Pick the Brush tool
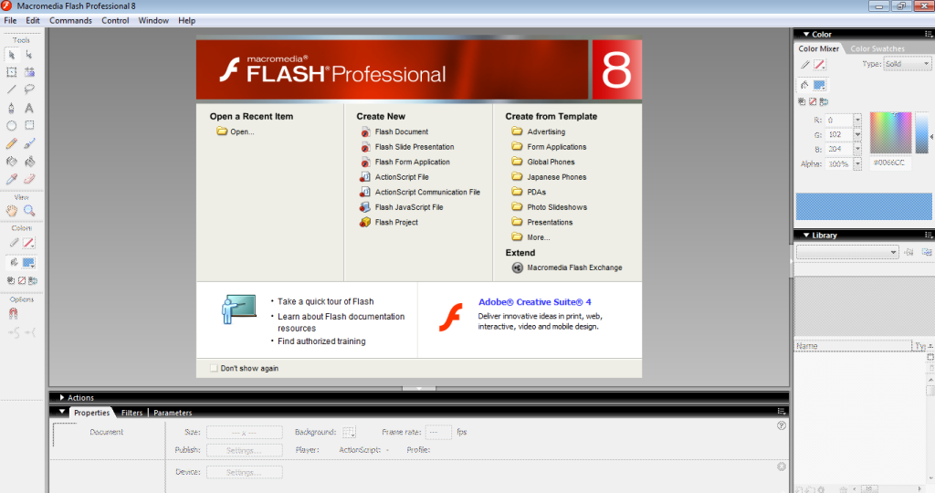The width and height of the screenshot is (935, 493). [x=29, y=143]
